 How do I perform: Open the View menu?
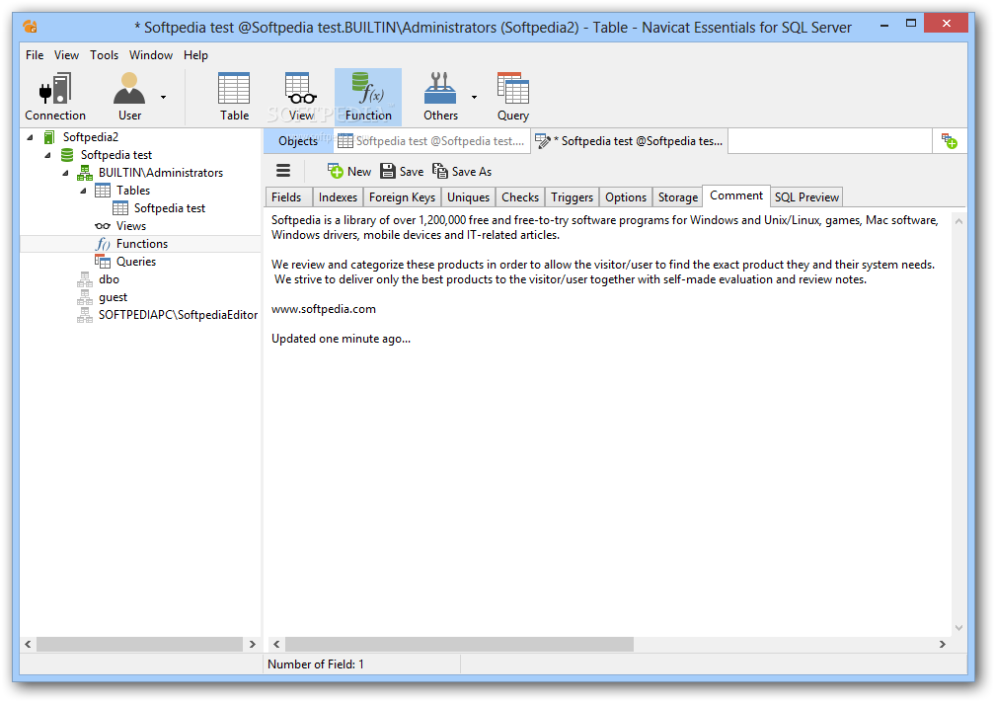[x=67, y=55]
